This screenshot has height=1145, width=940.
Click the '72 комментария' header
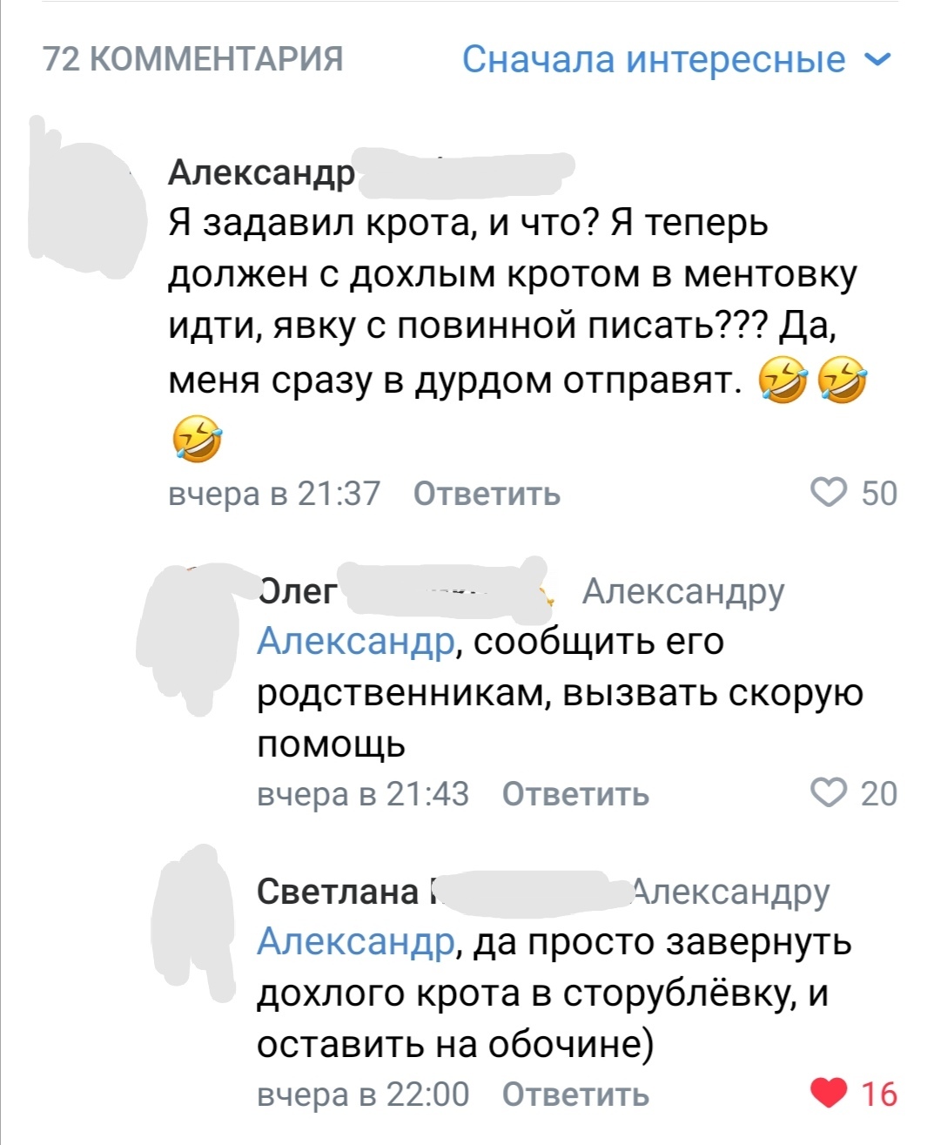(x=193, y=59)
